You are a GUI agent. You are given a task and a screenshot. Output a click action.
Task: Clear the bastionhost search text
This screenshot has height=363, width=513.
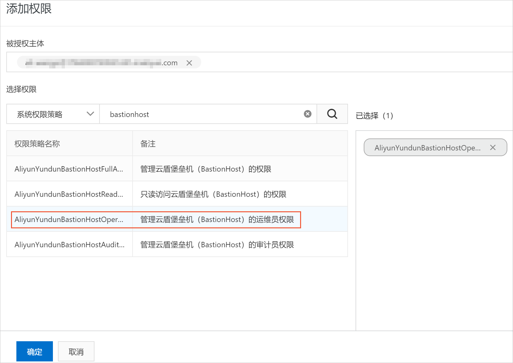tap(308, 114)
